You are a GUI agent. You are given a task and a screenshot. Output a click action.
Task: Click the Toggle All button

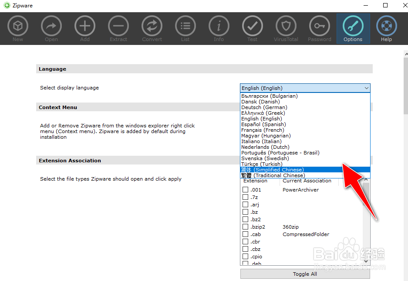pos(305,274)
